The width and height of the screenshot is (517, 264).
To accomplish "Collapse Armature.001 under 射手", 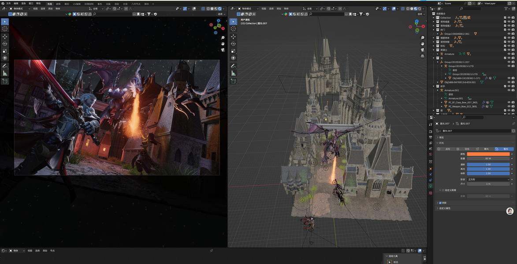I will pos(438,90).
